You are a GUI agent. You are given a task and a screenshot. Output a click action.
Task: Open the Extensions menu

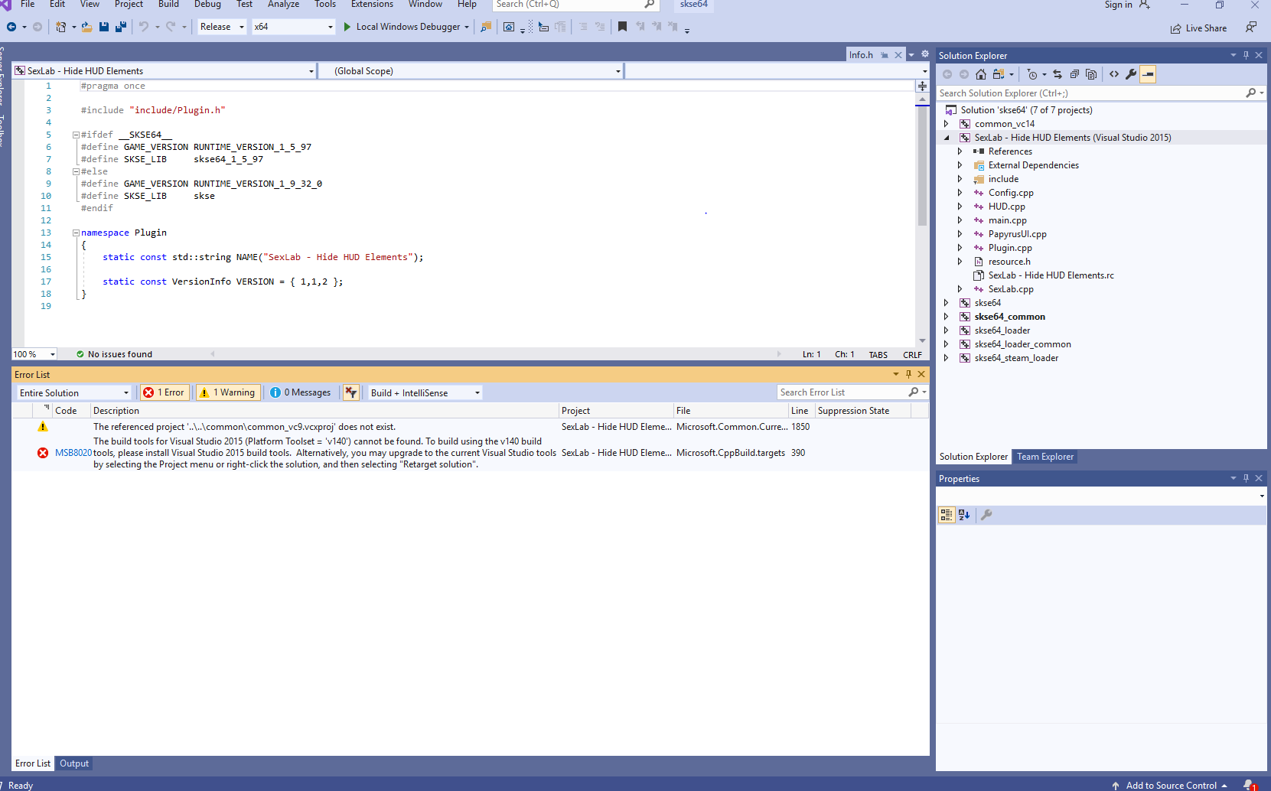pos(372,5)
